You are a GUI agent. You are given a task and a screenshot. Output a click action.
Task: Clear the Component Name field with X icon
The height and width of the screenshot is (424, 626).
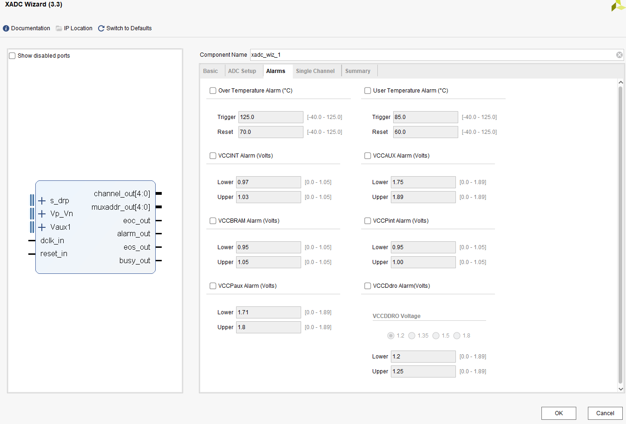tap(619, 55)
